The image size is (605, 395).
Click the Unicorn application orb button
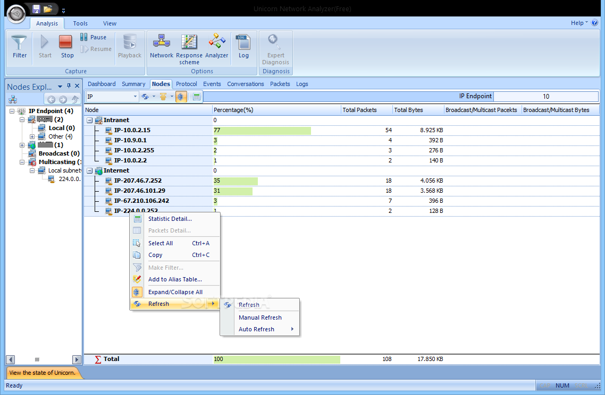click(16, 14)
